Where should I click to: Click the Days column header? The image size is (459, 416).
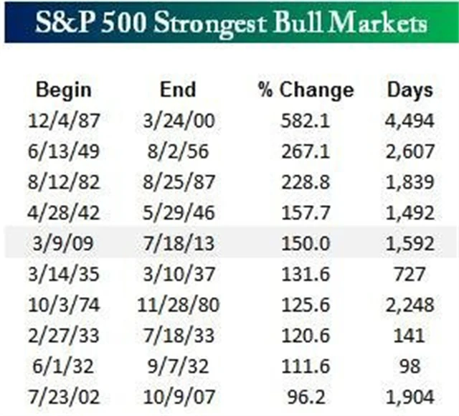coord(410,90)
